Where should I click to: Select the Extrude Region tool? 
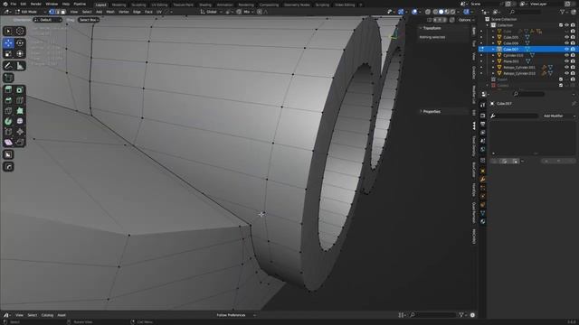click(8, 89)
